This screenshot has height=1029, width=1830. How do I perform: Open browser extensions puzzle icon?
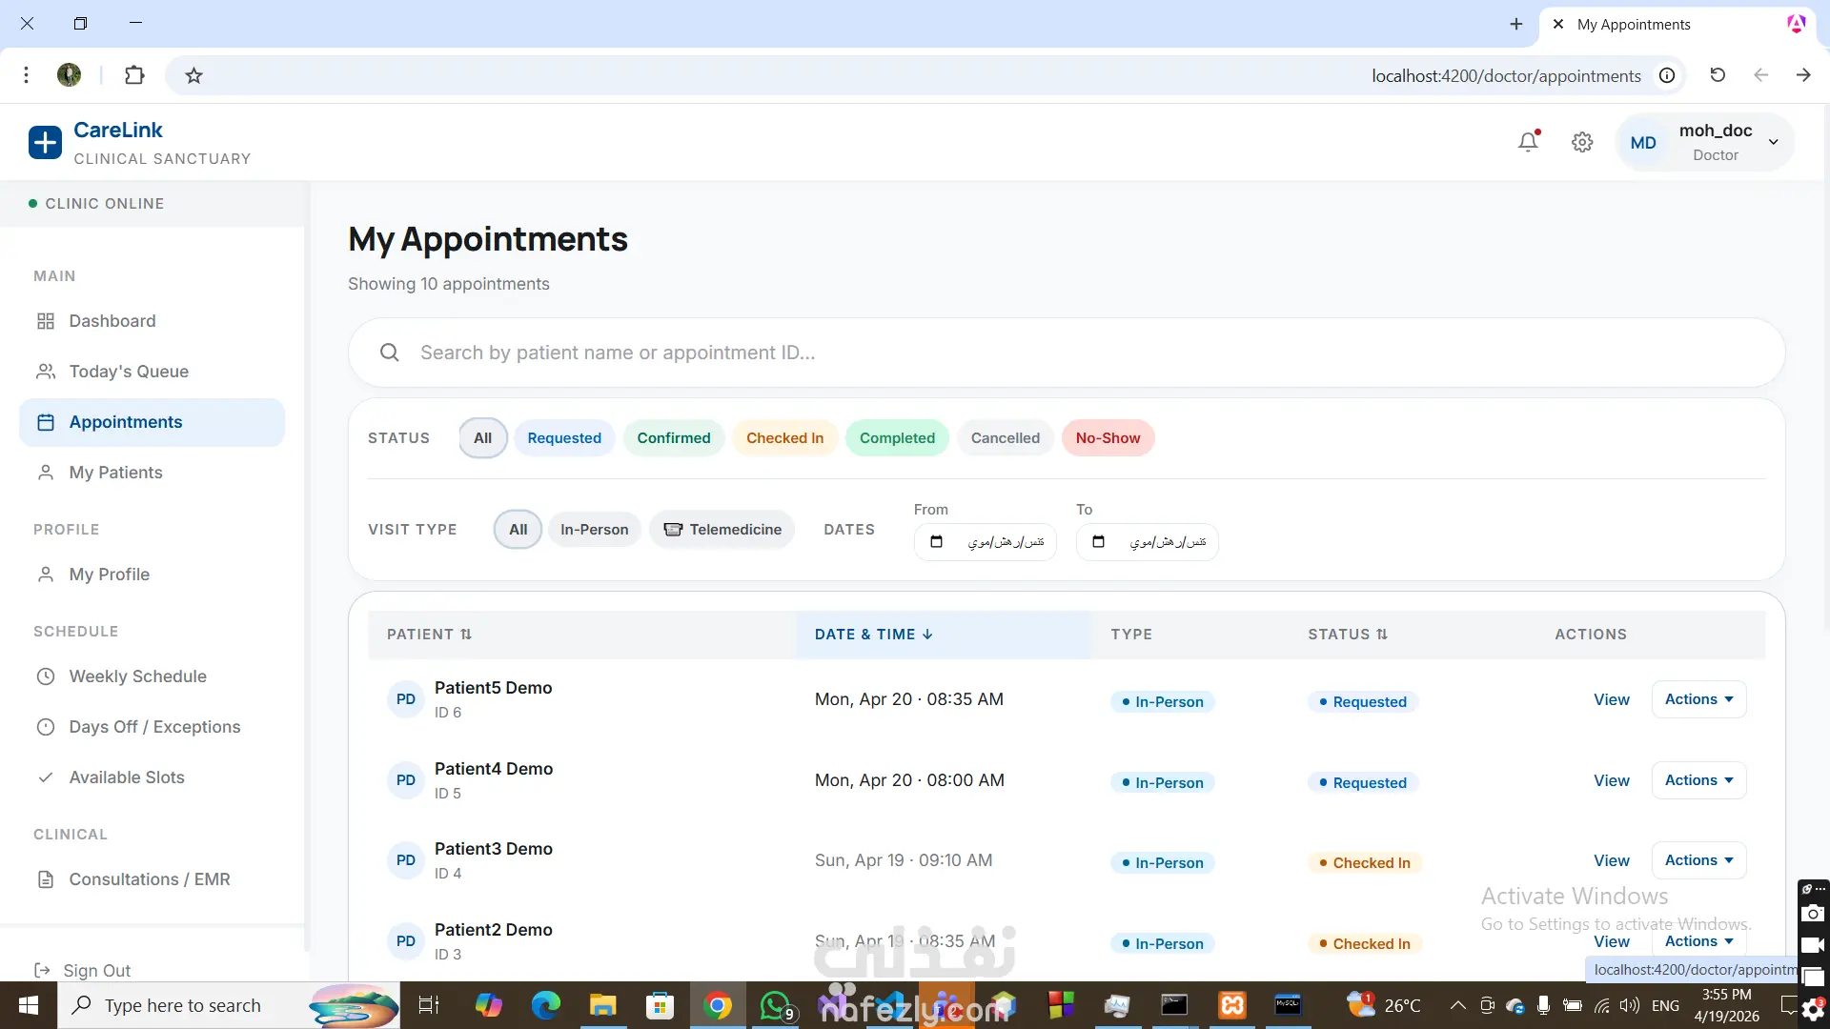(x=134, y=75)
